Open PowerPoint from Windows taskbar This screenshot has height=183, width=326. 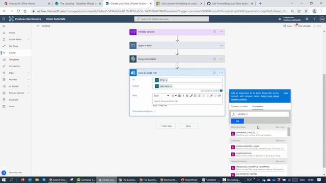click(x=189, y=180)
